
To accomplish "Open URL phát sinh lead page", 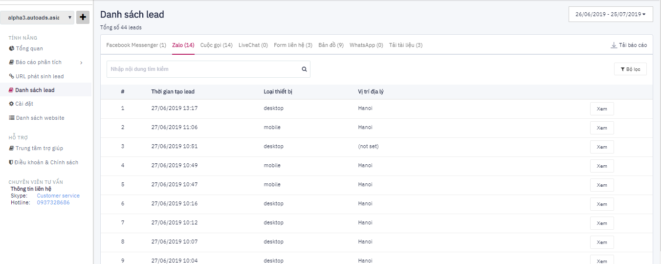I will click(x=39, y=76).
